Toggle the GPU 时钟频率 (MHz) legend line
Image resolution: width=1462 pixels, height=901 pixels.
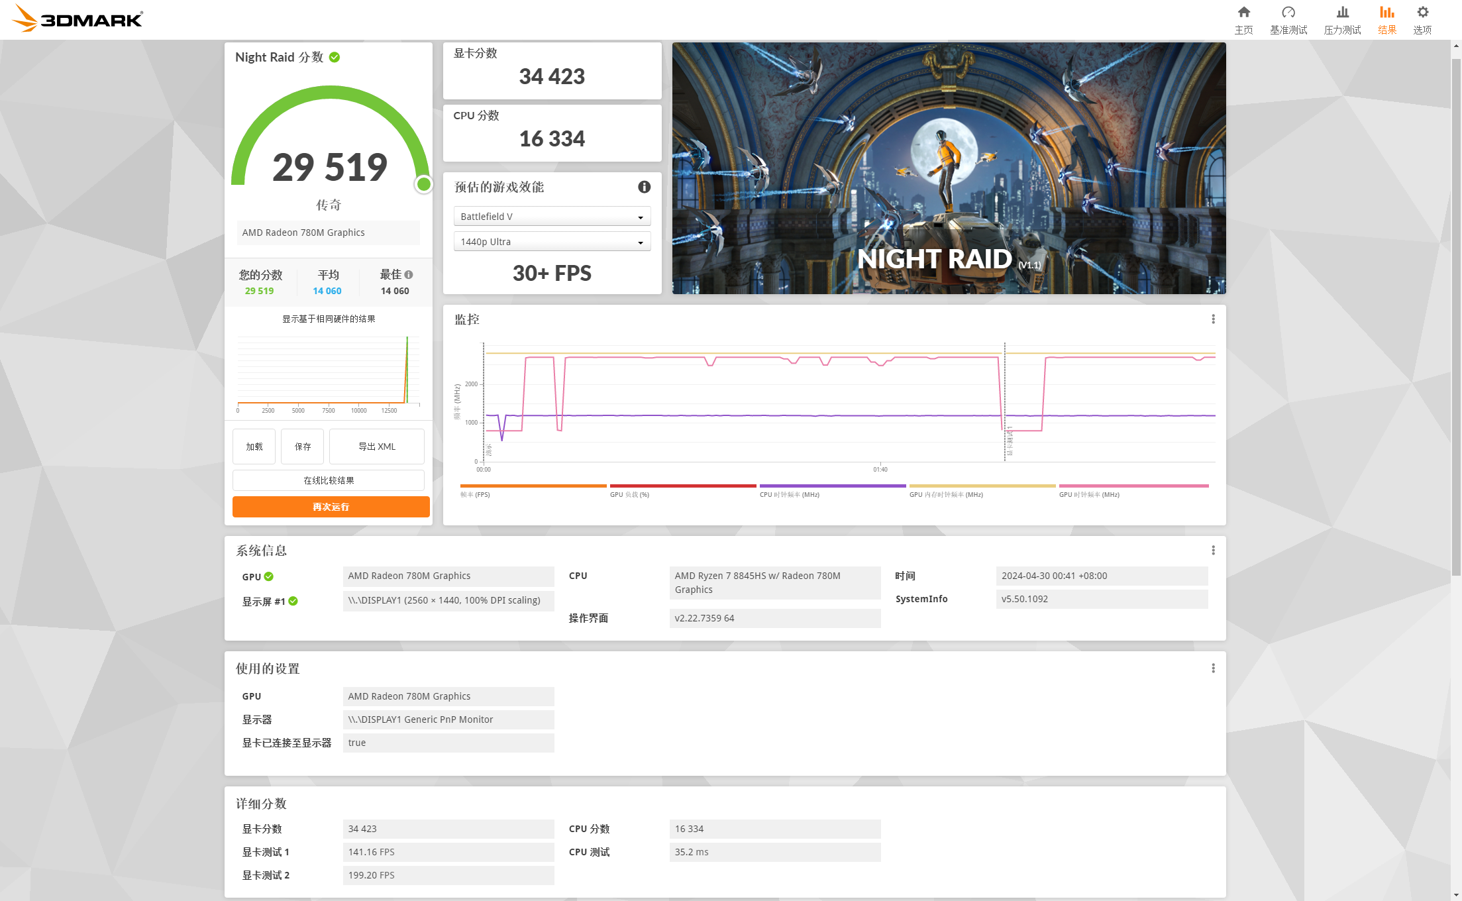coord(1133,490)
